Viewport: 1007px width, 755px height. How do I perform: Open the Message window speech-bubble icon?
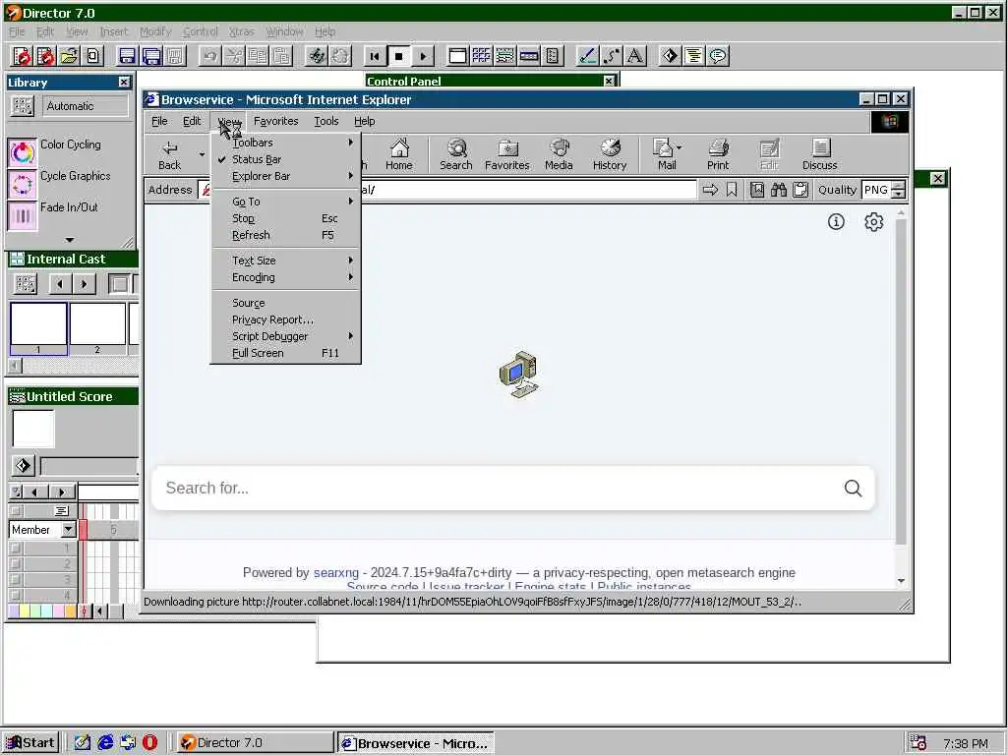coord(717,56)
